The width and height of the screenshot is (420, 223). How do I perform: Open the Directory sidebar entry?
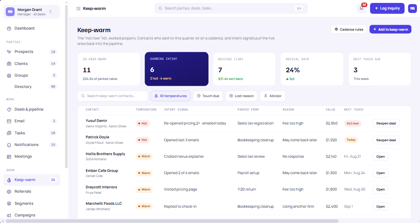click(32, 87)
